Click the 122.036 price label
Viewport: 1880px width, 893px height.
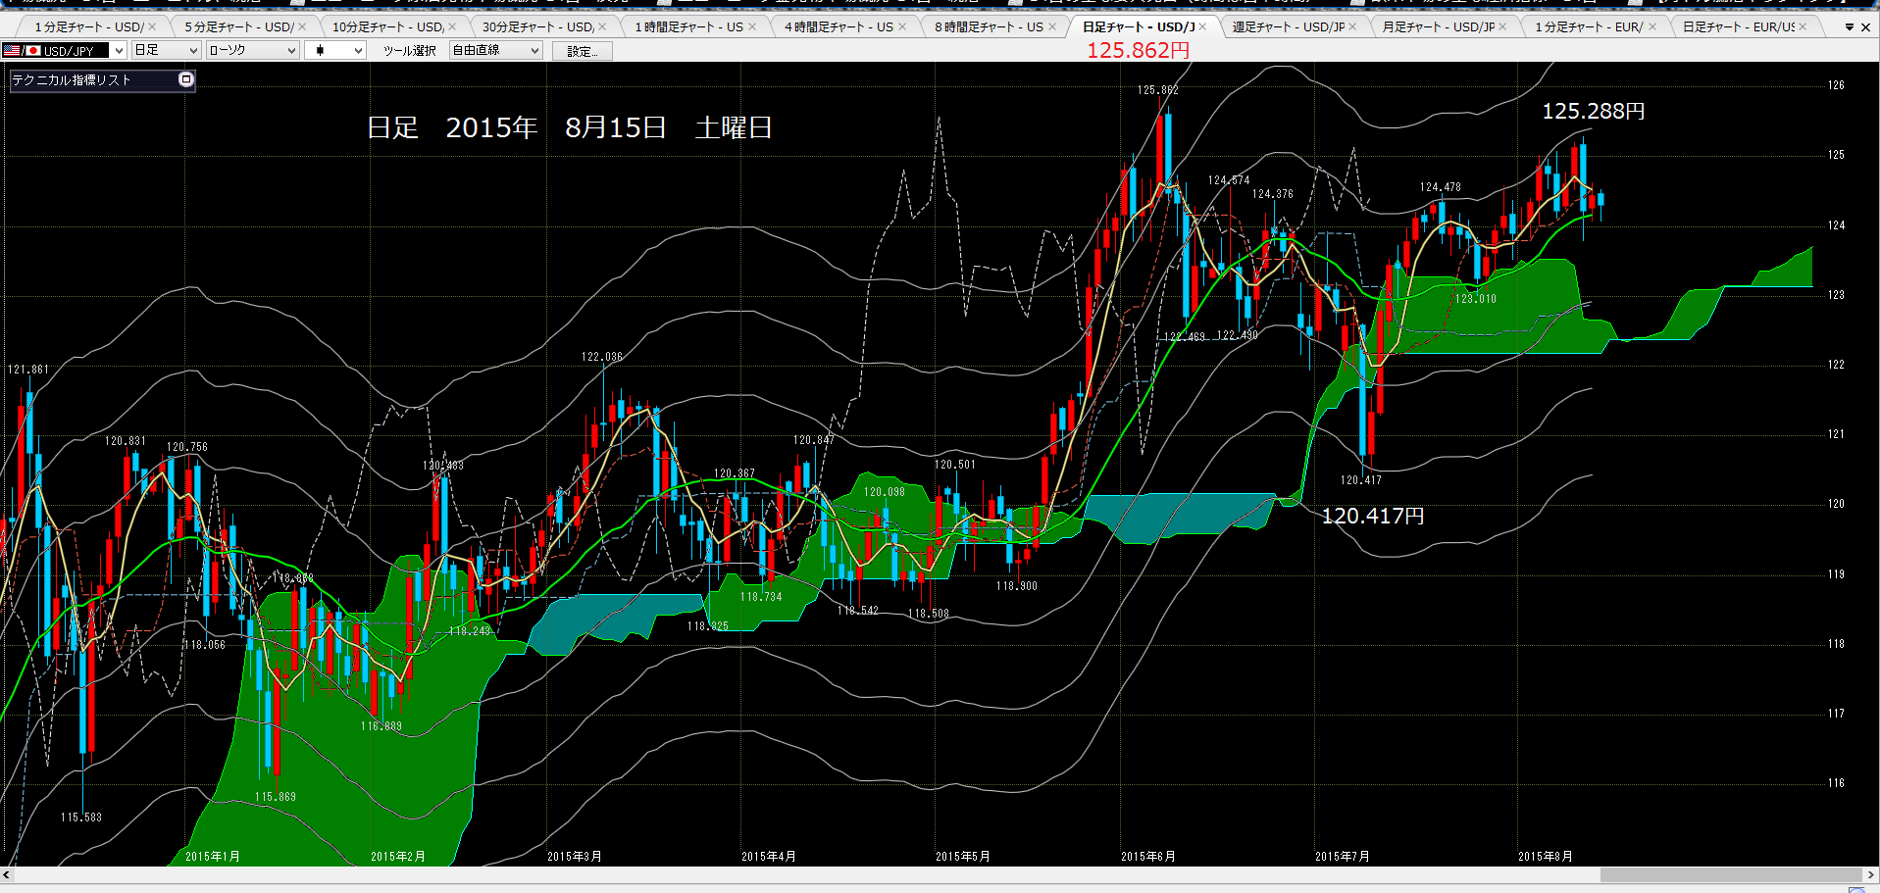pos(602,357)
